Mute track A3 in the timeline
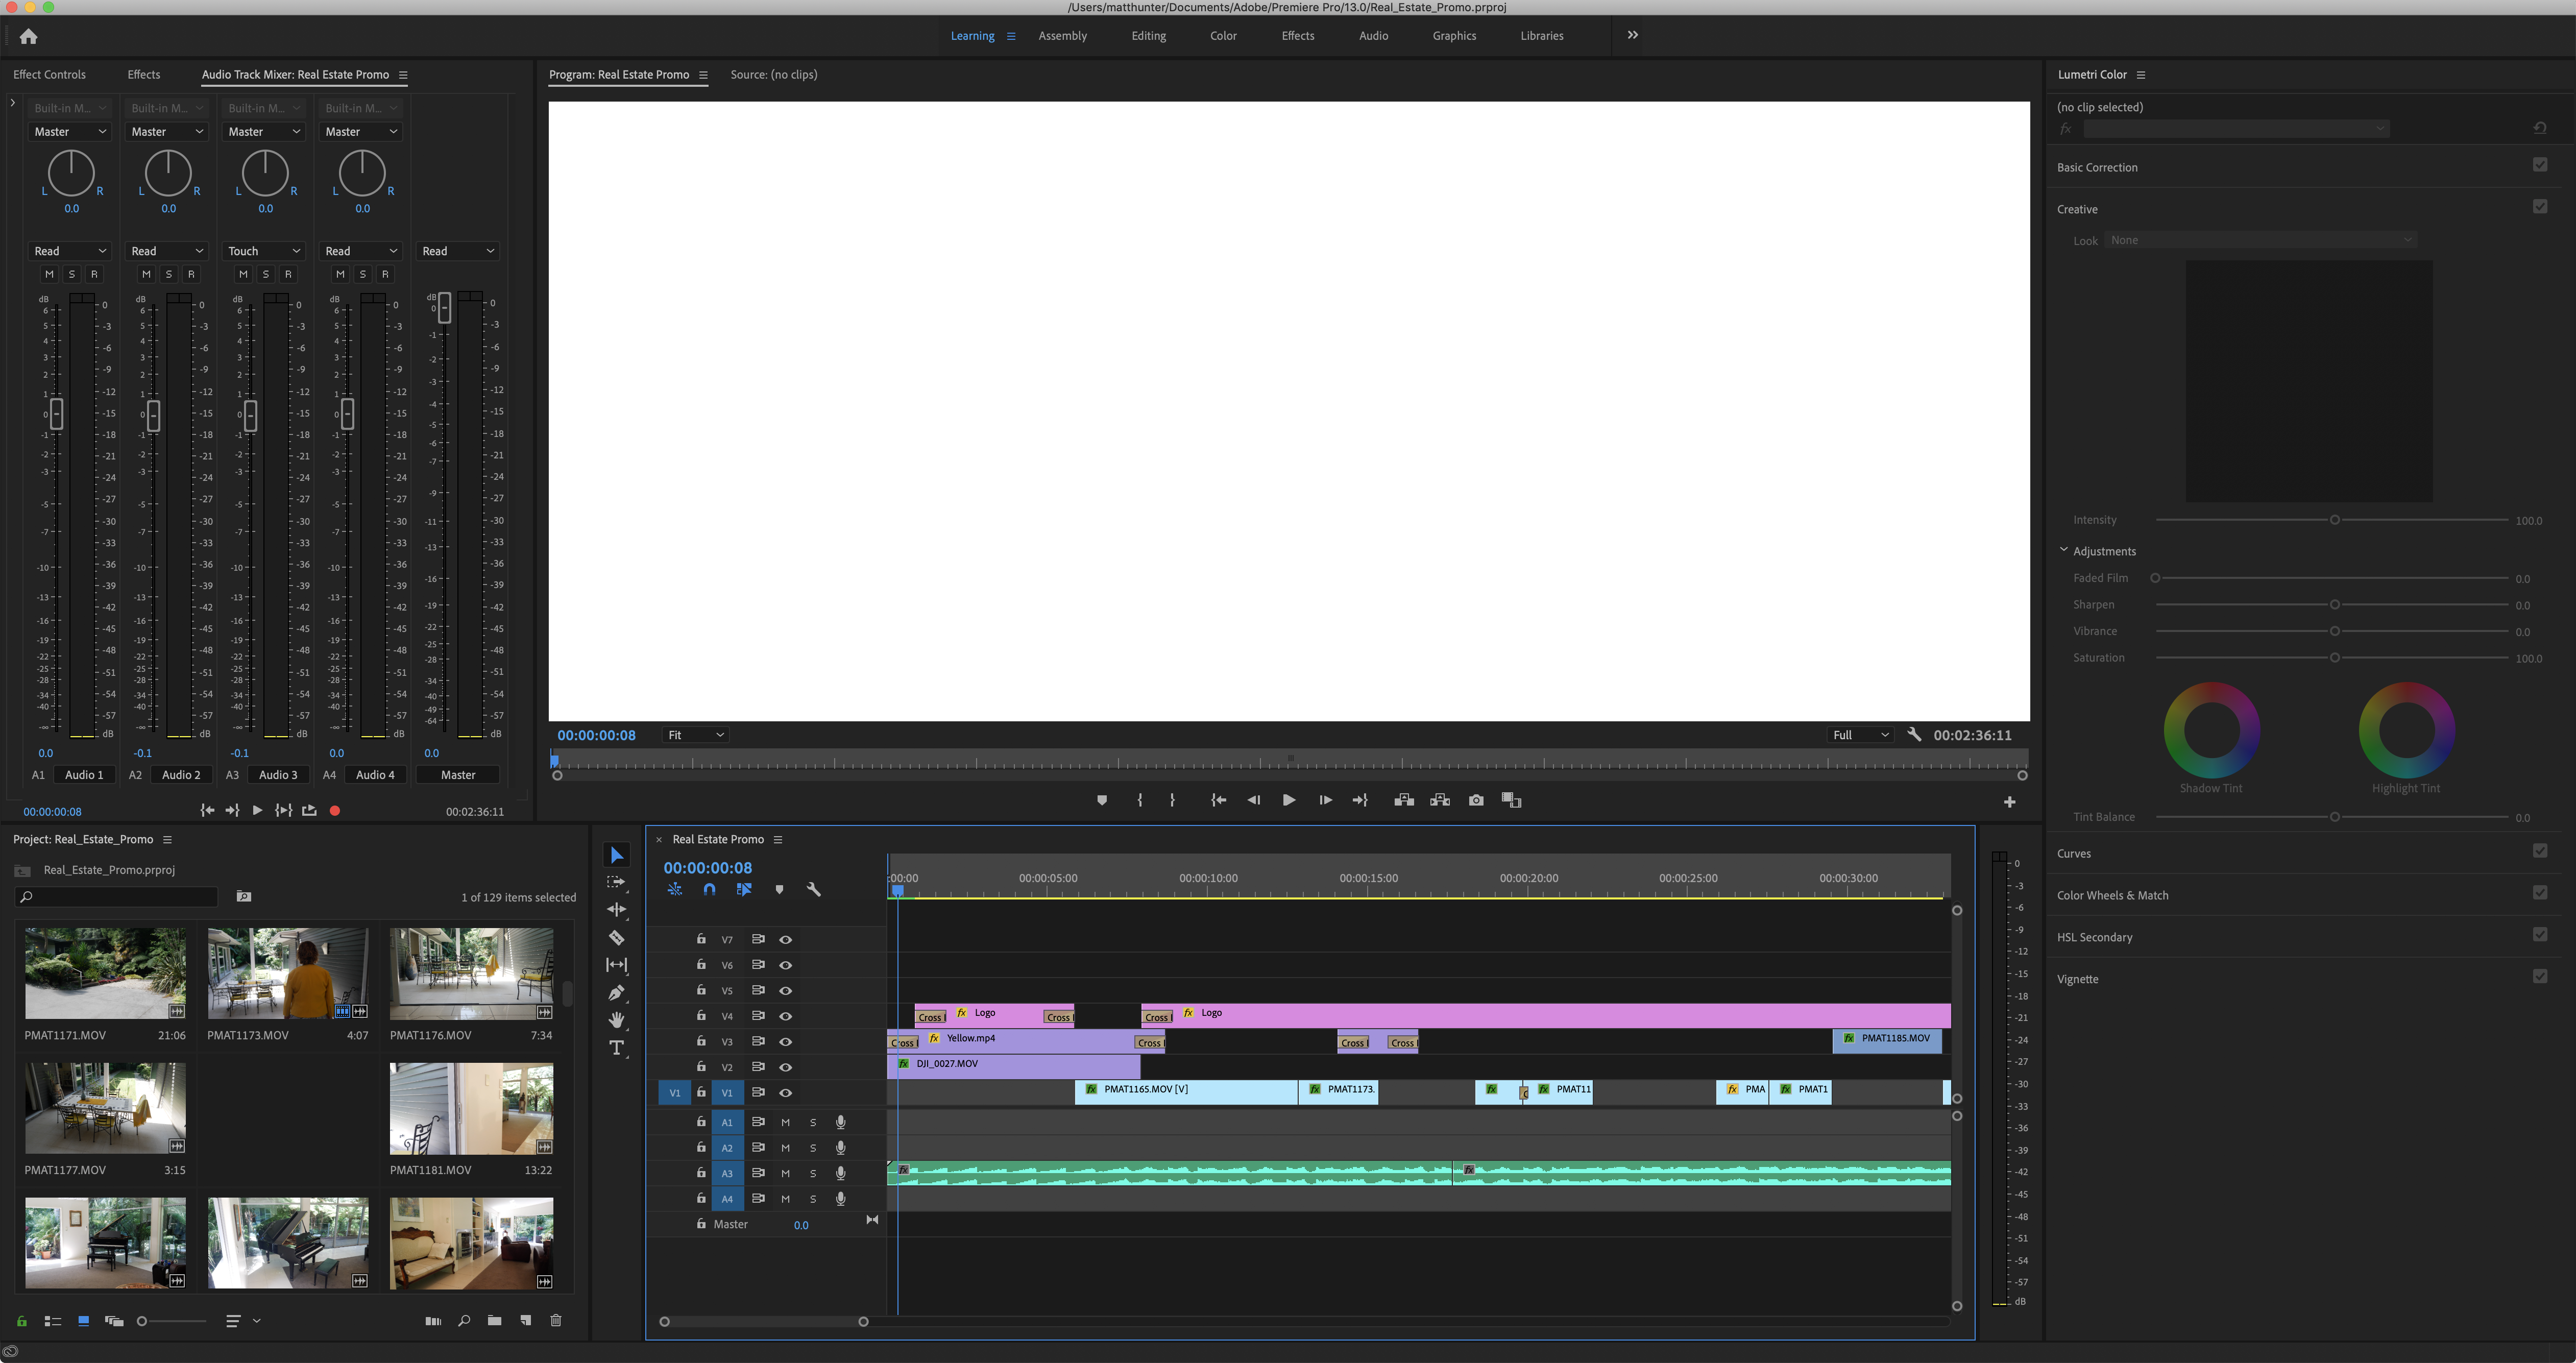 (785, 1173)
